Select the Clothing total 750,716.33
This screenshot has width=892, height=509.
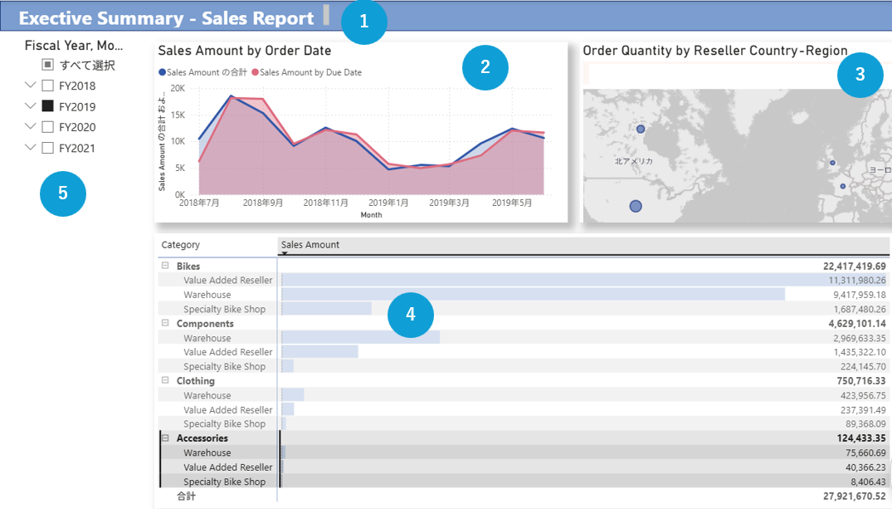861,381
